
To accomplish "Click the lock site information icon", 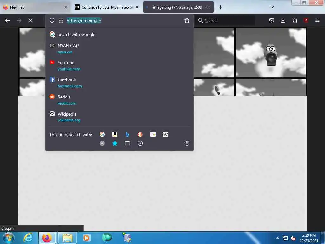I will click(x=61, y=20).
